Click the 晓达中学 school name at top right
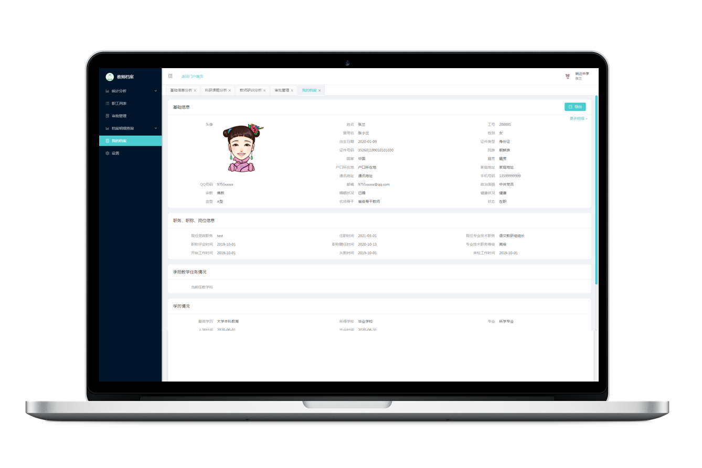The image size is (702, 468). [x=582, y=74]
